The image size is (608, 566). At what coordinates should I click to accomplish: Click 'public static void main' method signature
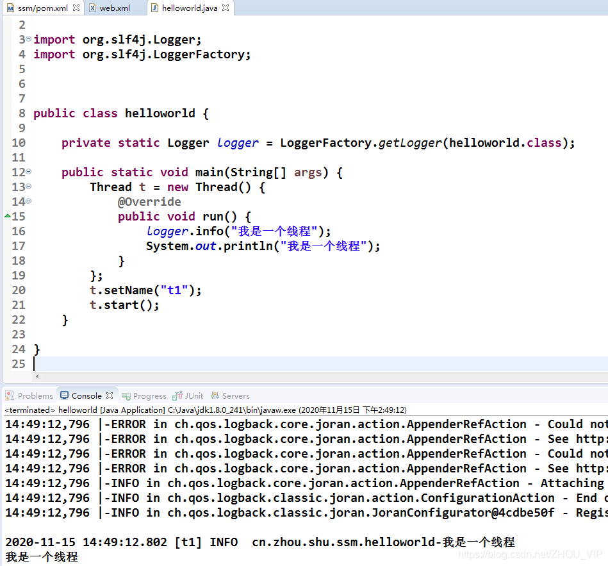[x=202, y=172]
